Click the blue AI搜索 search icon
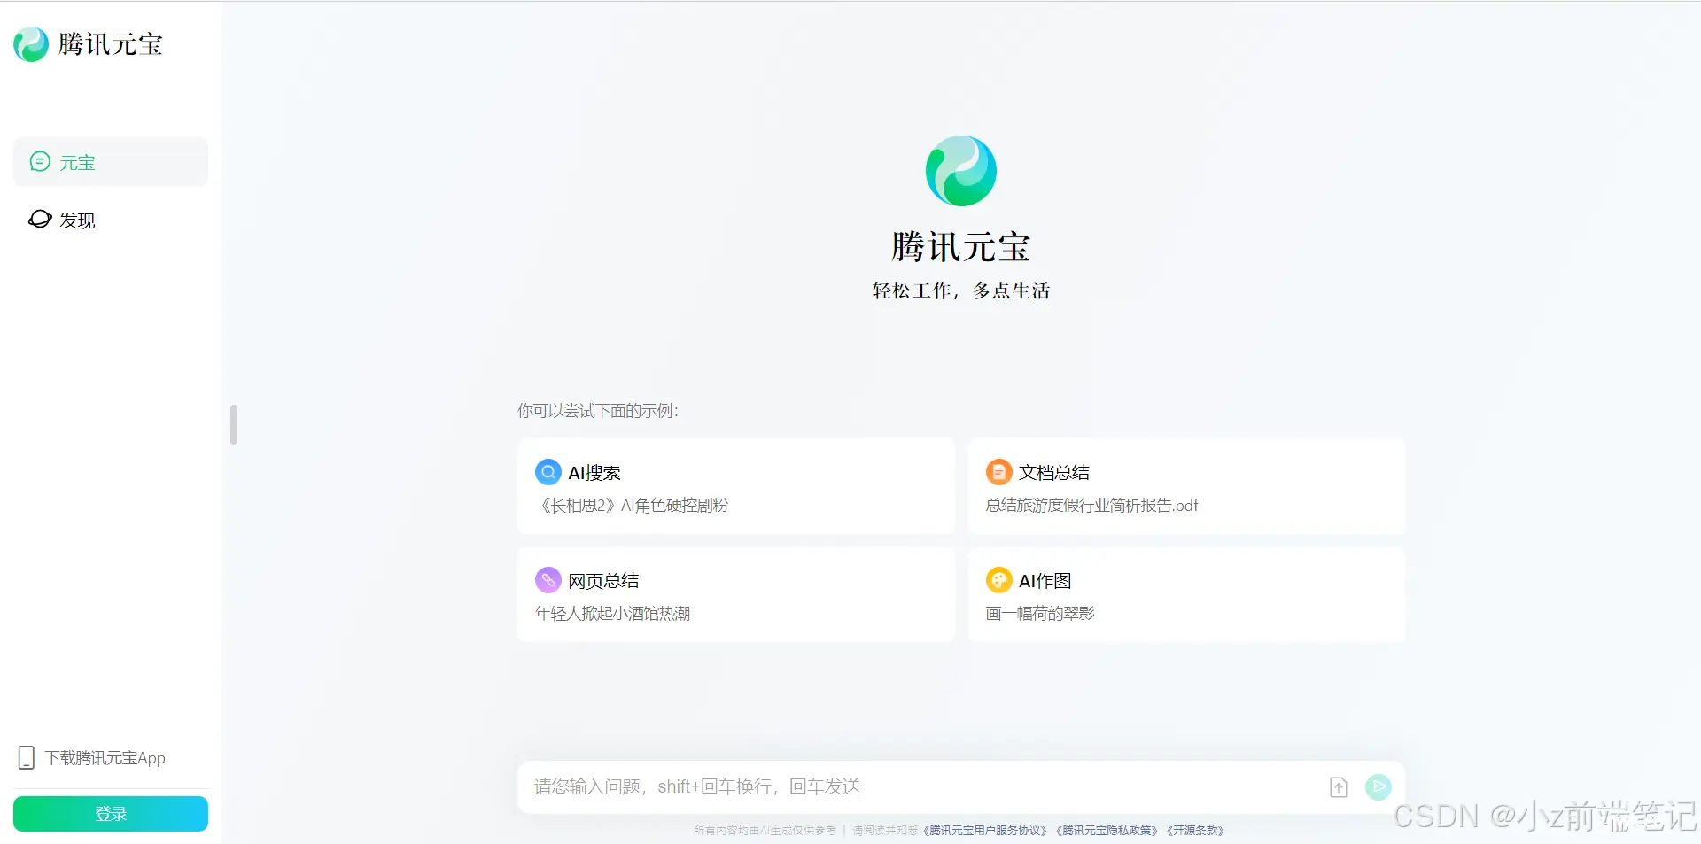The height and width of the screenshot is (844, 1701). click(548, 472)
